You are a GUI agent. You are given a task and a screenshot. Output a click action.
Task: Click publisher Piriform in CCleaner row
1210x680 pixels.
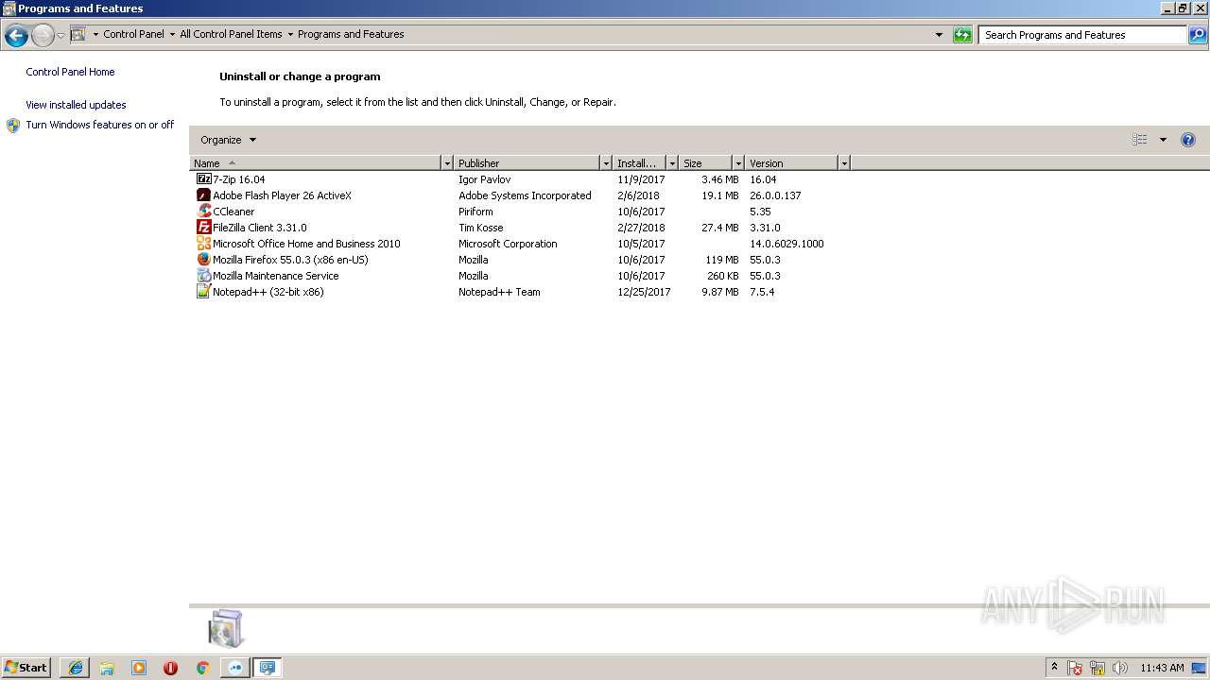pos(475,212)
